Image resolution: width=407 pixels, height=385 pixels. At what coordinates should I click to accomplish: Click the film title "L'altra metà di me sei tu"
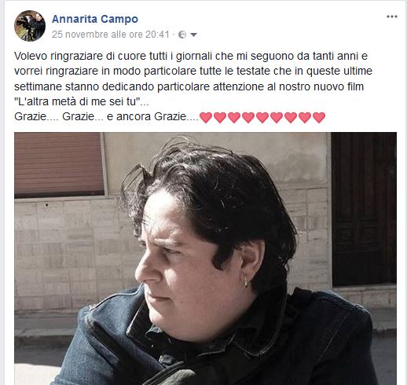tap(78, 101)
